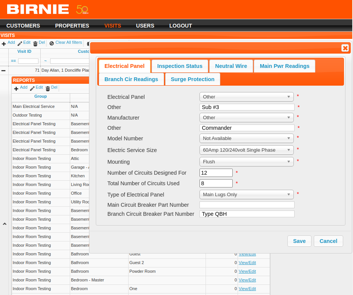Open the Mounting dropdown
The width and height of the screenshot is (353, 295).
[246, 162]
